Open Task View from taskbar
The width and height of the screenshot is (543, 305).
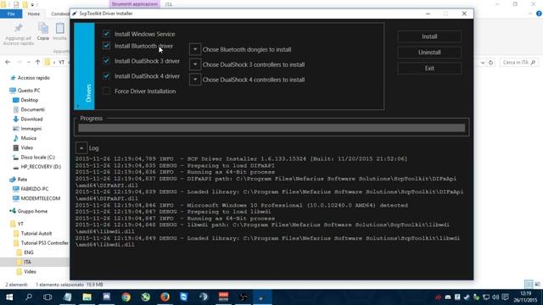pyautogui.click(x=48, y=297)
